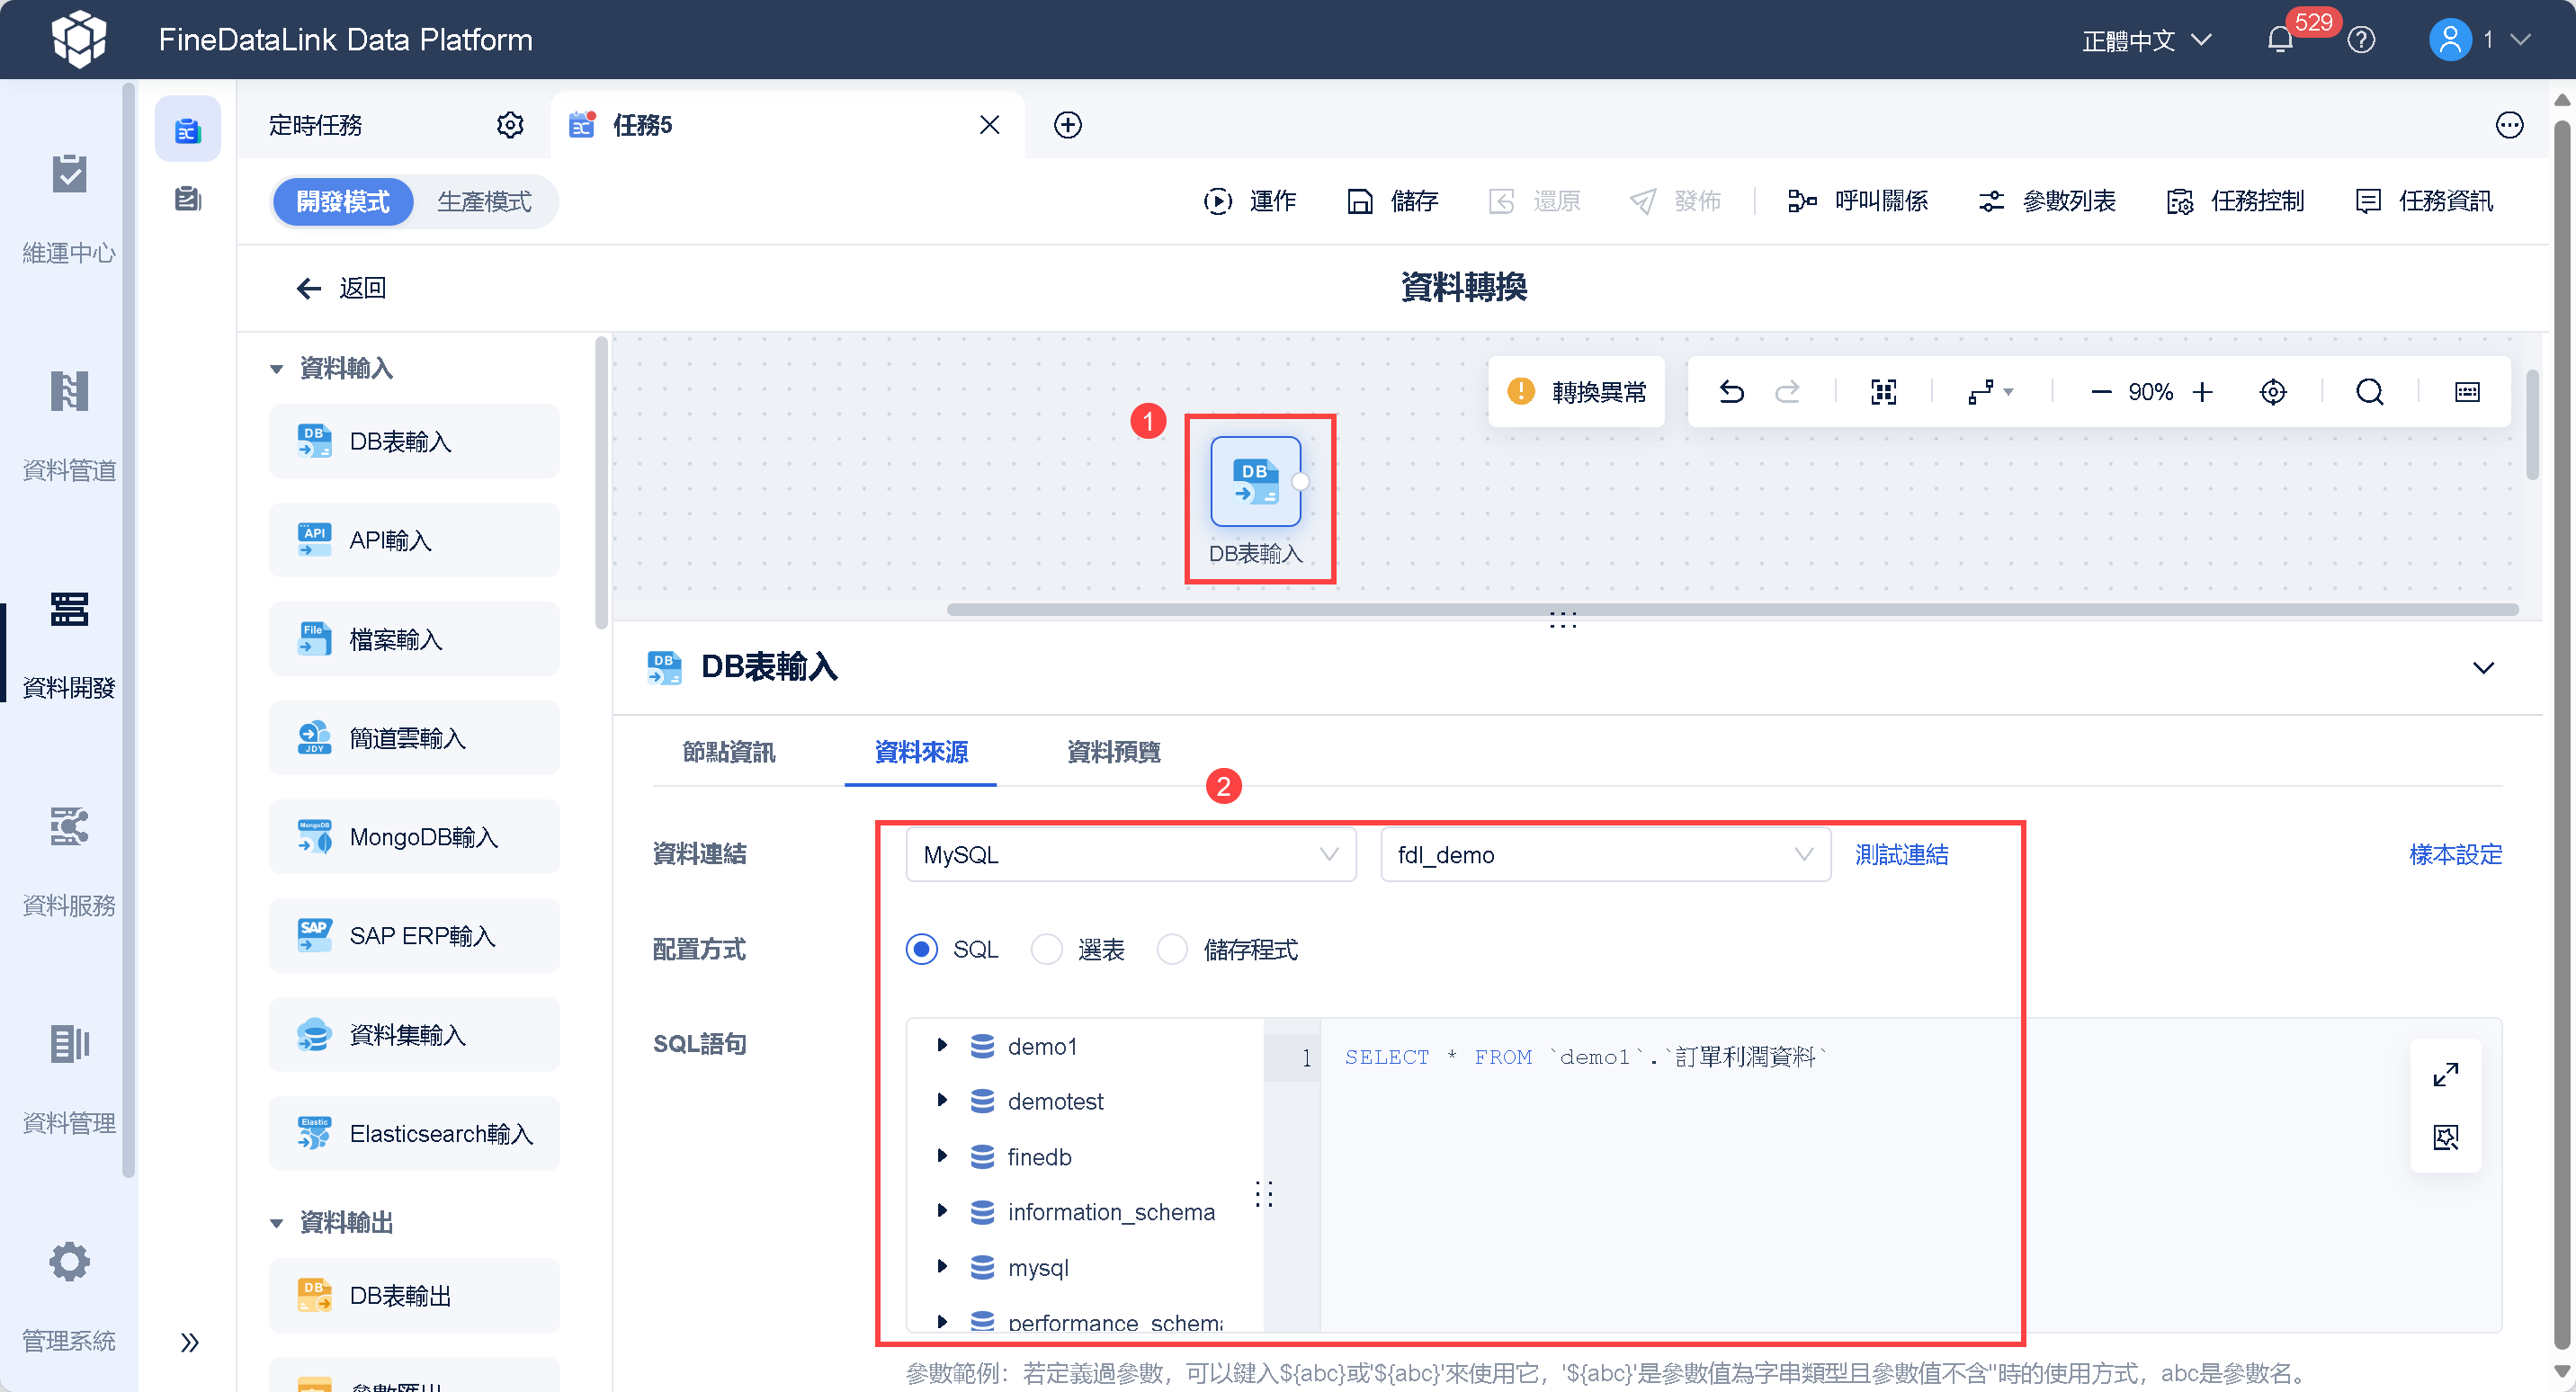Click the zoom-in plus beside 90%
Viewport: 2576px width, 1392px height.
(2202, 392)
